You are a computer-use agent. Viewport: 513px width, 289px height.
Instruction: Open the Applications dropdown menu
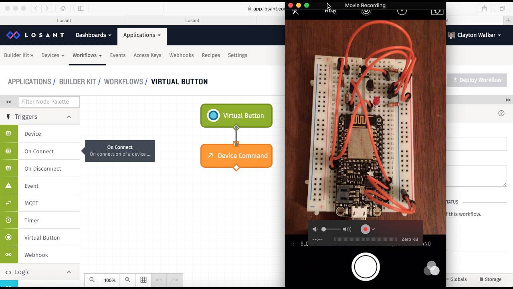coord(142,35)
